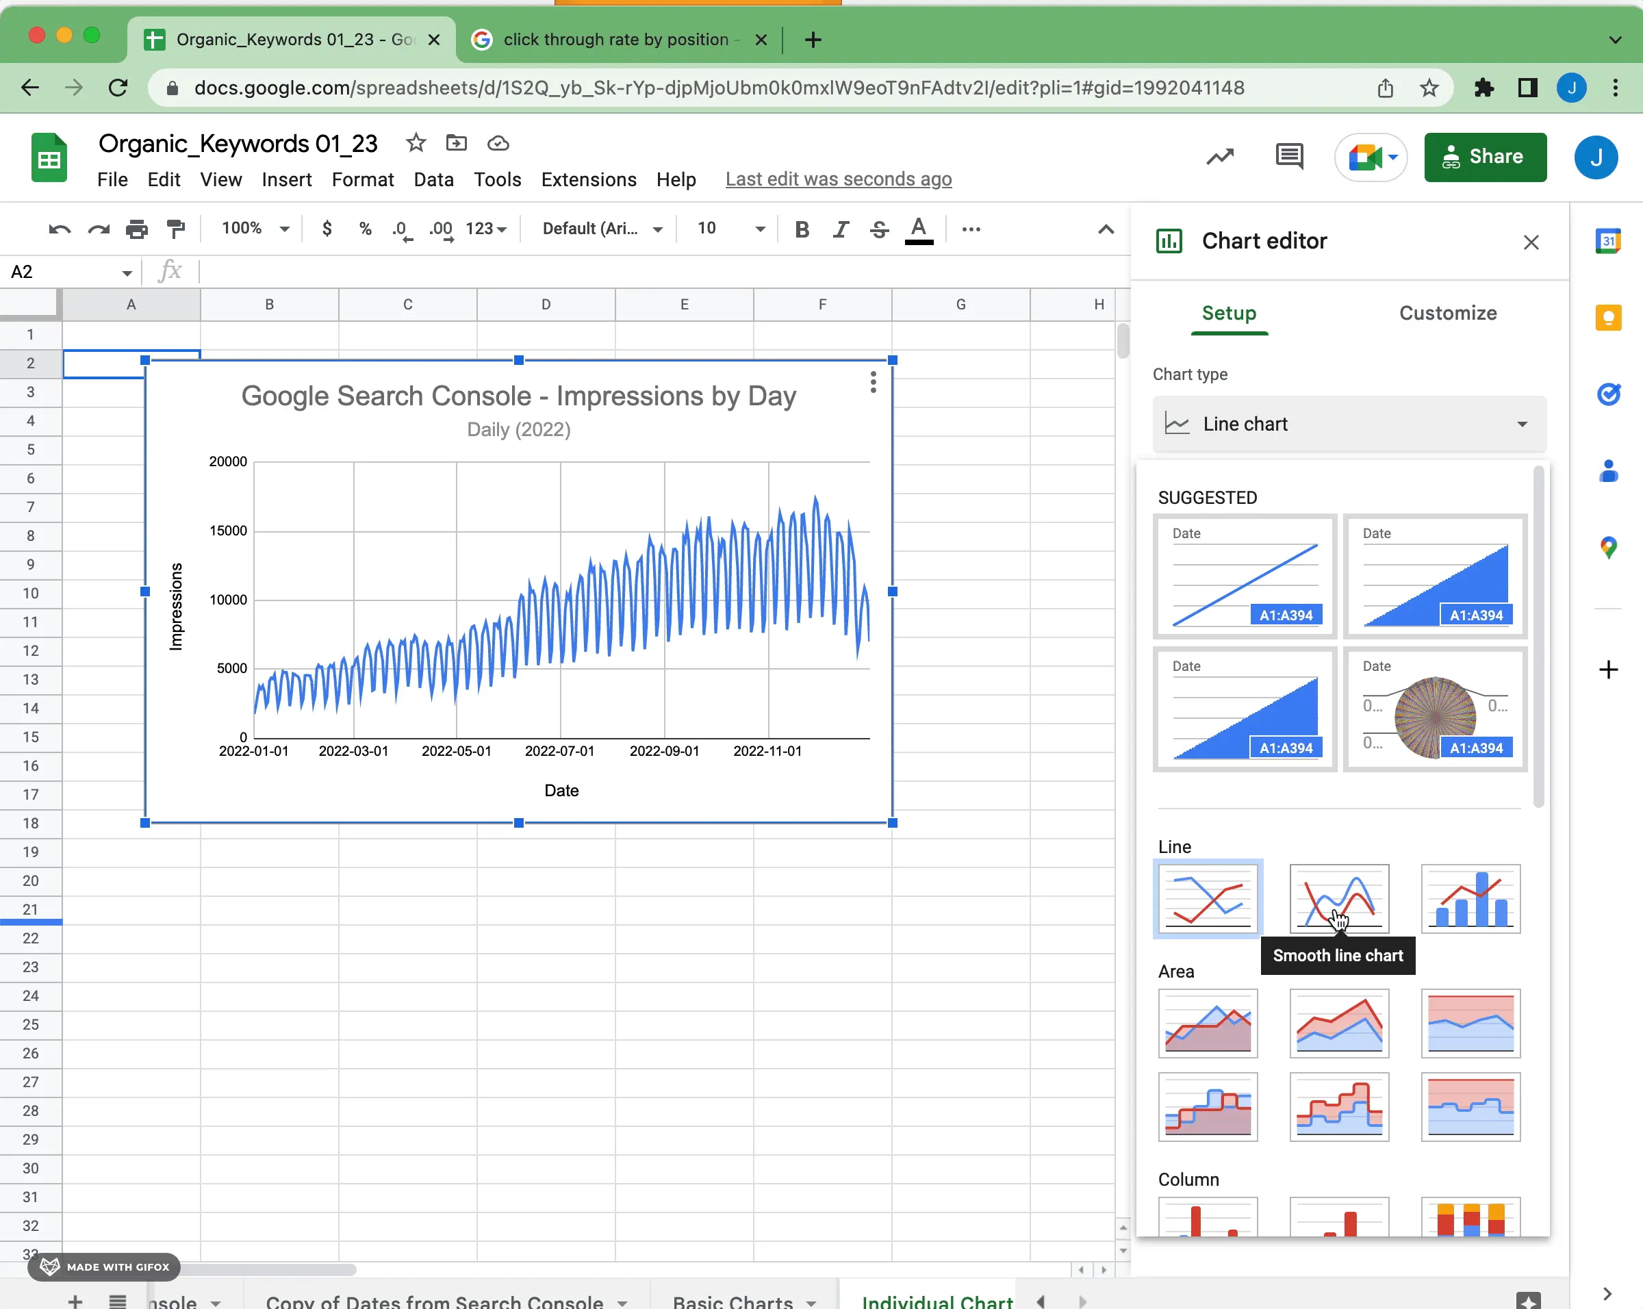The width and height of the screenshot is (1643, 1309).
Task: Click the Extensions menu item
Action: pyautogui.click(x=588, y=177)
